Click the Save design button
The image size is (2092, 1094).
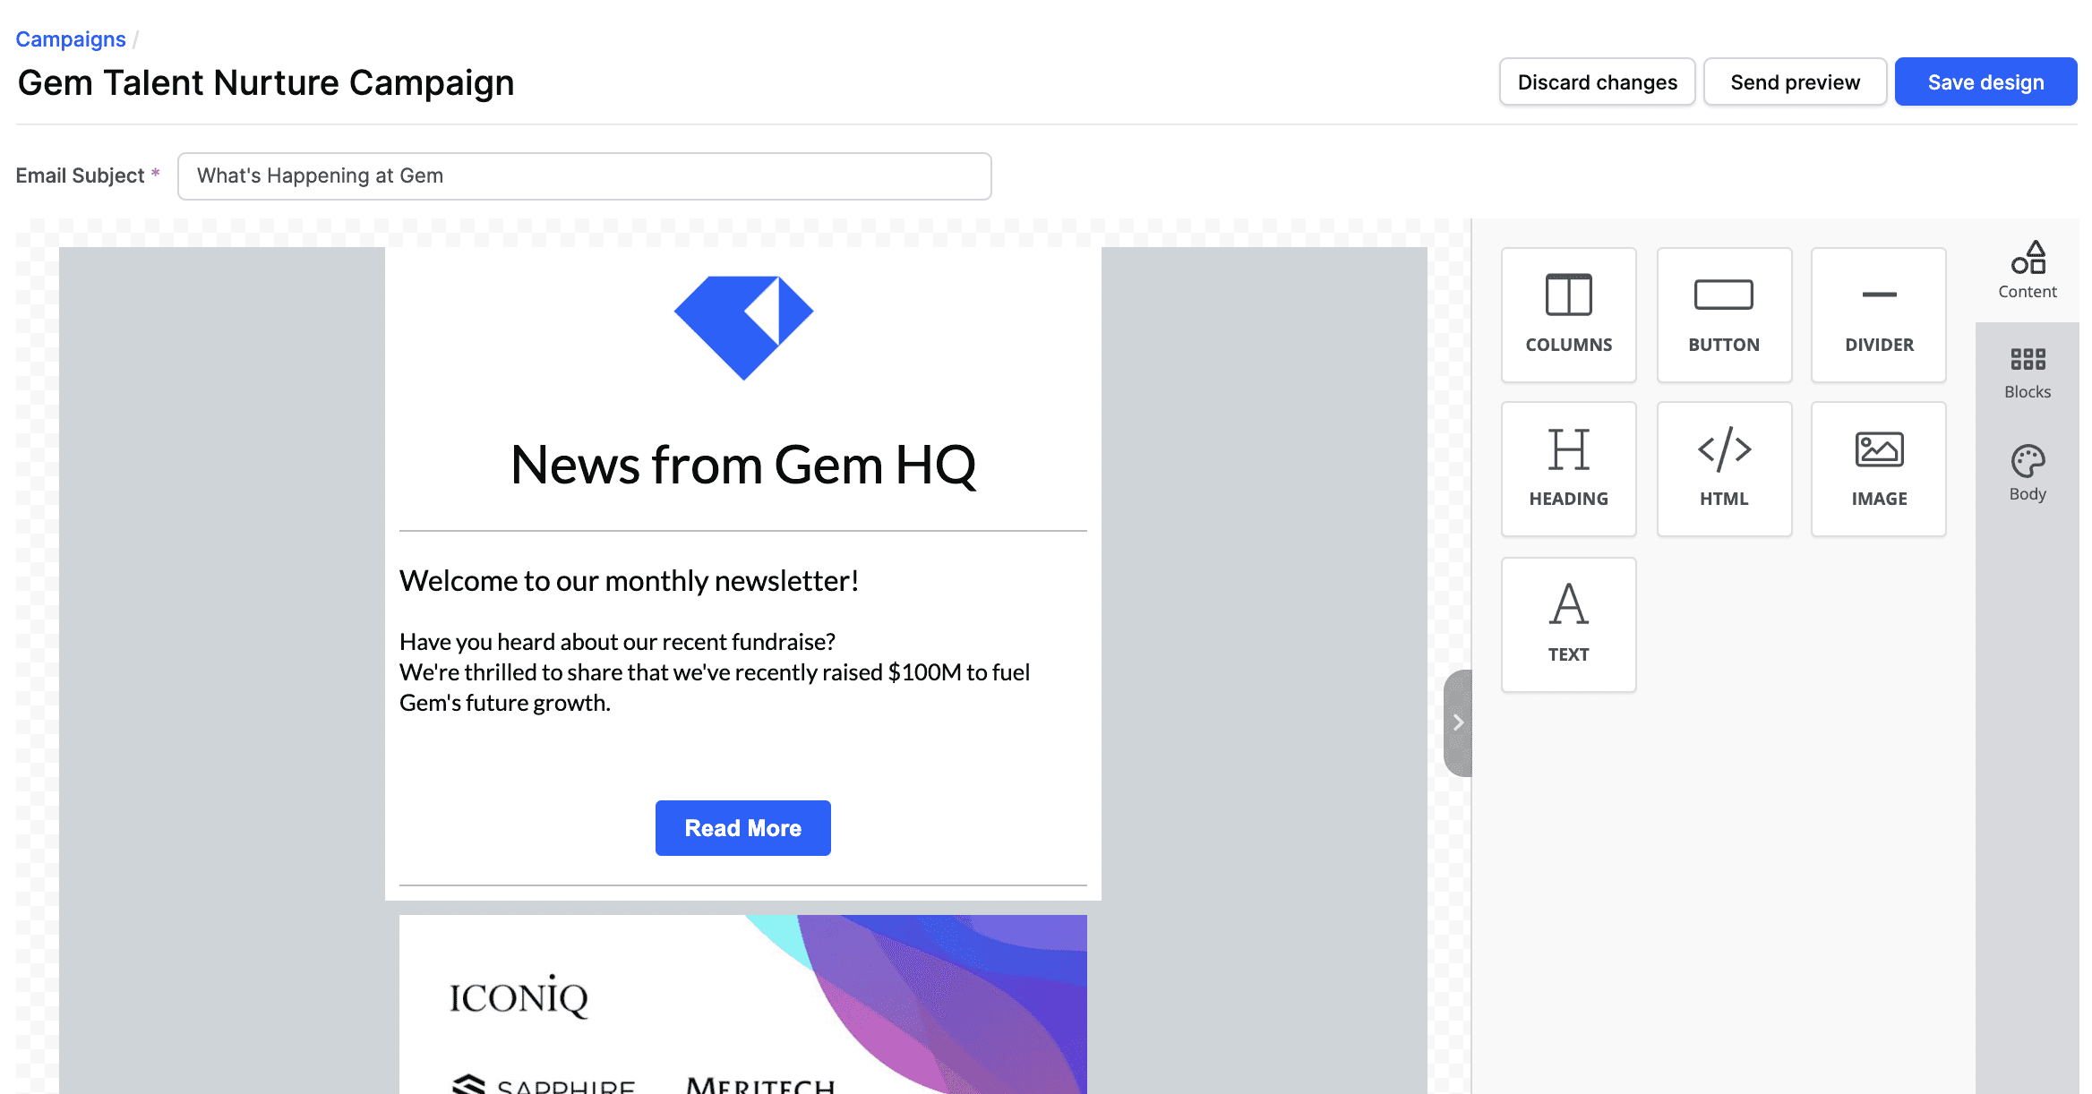1985,82
